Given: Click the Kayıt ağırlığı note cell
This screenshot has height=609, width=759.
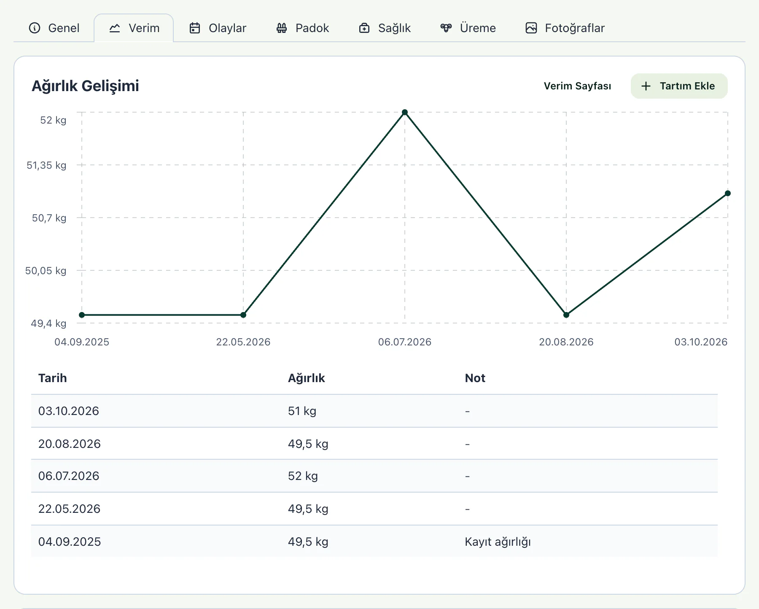Looking at the screenshot, I should (498, 542).
